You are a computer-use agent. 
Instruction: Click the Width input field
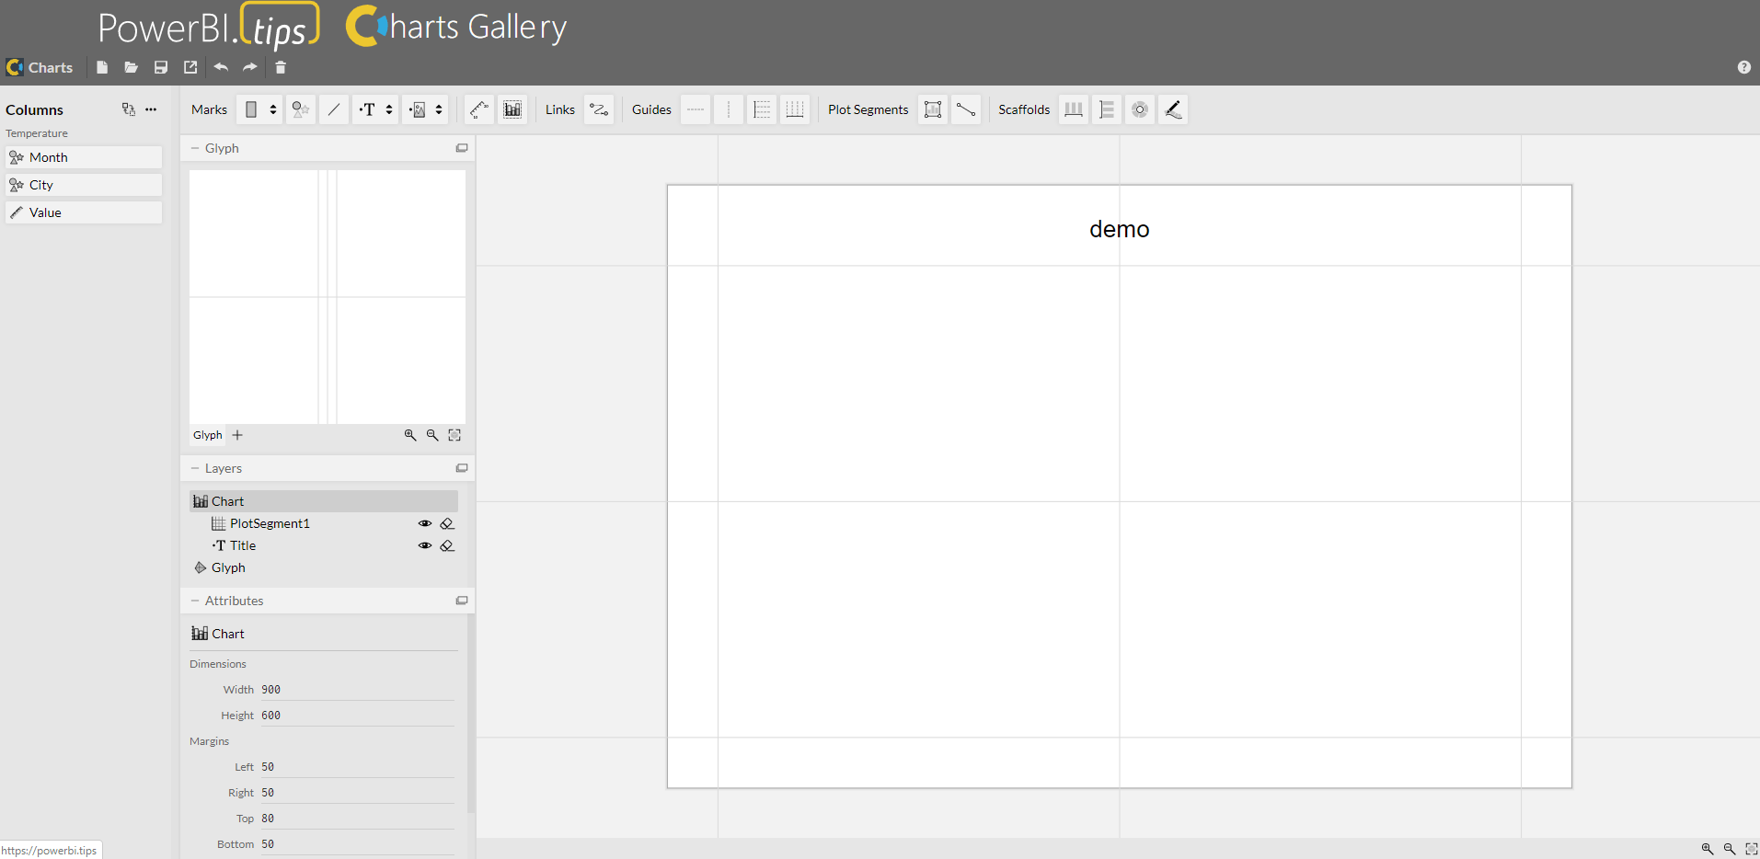pos(357,690)
